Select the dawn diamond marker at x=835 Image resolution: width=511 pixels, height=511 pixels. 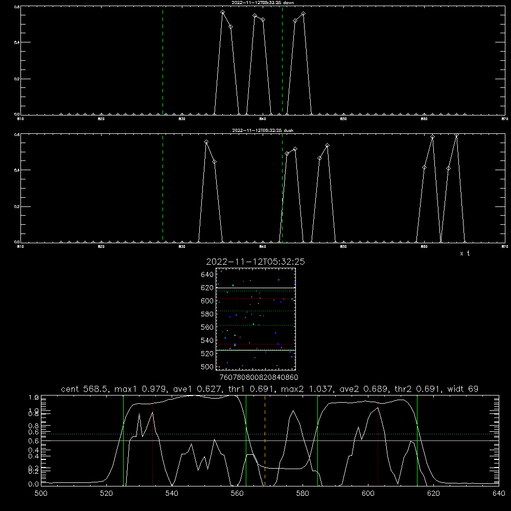[223, 12]
